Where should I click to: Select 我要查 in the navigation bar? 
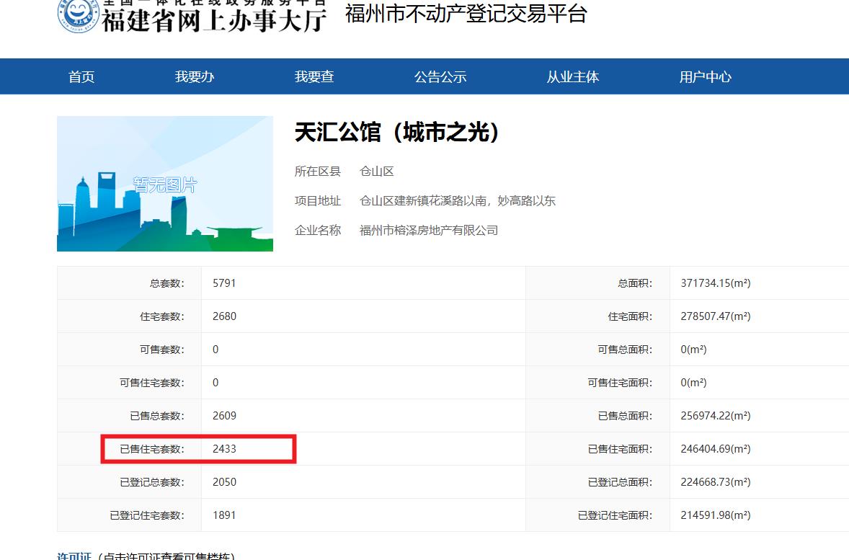(314, 77)
